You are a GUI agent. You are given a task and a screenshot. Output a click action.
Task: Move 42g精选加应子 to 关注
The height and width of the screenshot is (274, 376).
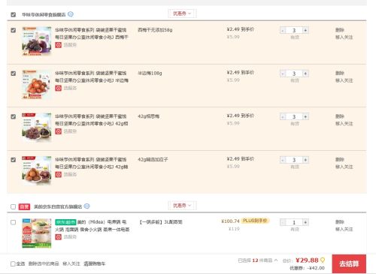(x=344, y=167)
